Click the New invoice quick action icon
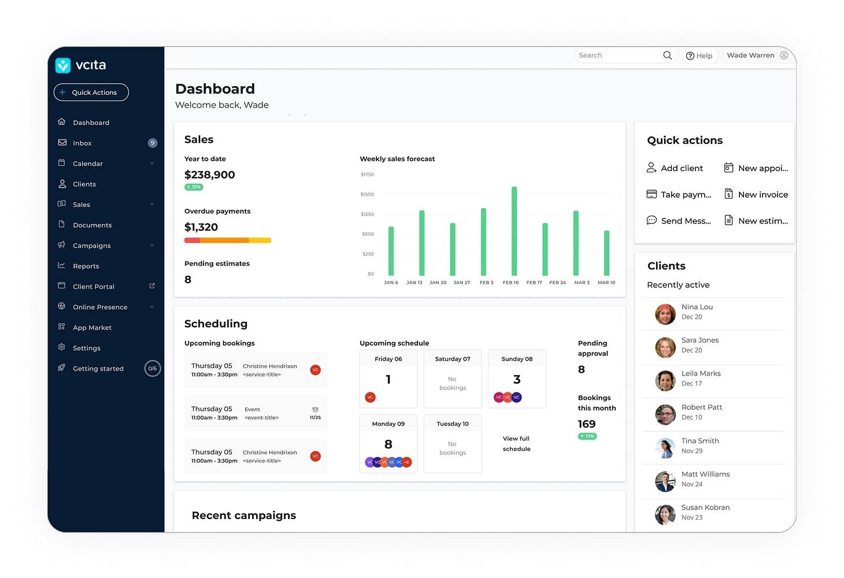The width and height of the screenshot is (844, 578). (x=728, y=194)
